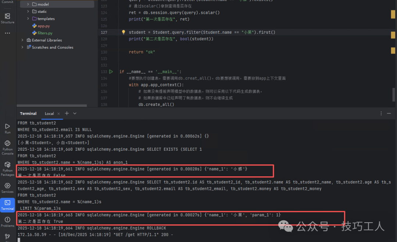This screenshot has width=397, height=242.
Task: Select Scratches and Consoles entry
Action: point(50,47)
